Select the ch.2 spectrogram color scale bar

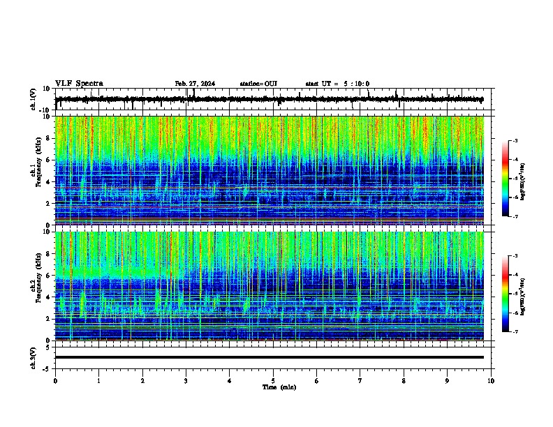tap(506, 294)
